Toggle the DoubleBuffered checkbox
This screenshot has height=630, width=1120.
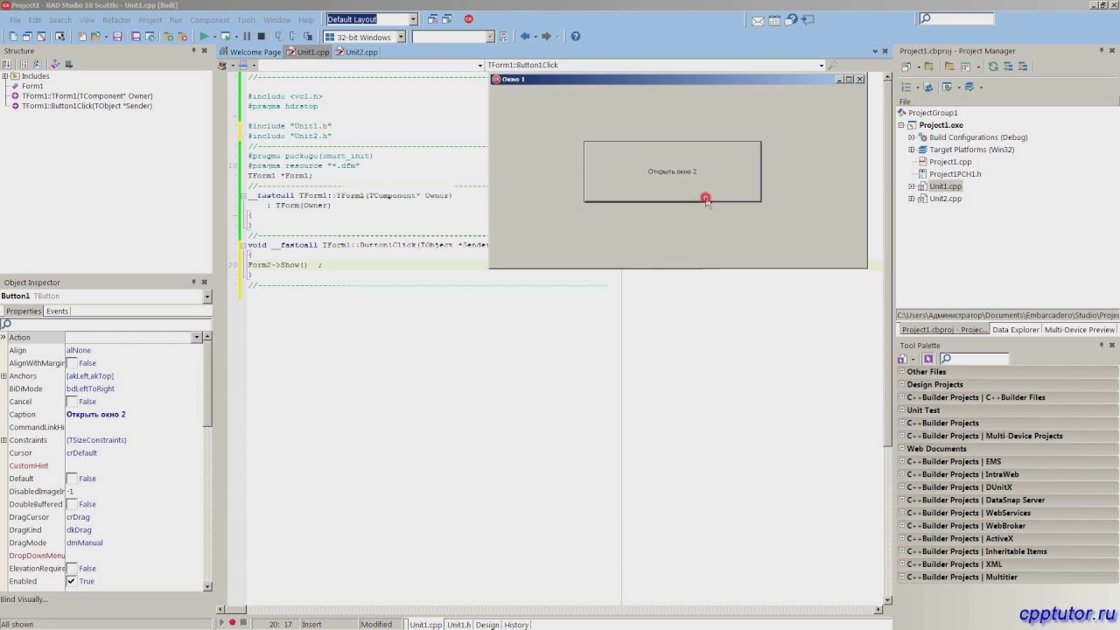(x=72, y=504)
